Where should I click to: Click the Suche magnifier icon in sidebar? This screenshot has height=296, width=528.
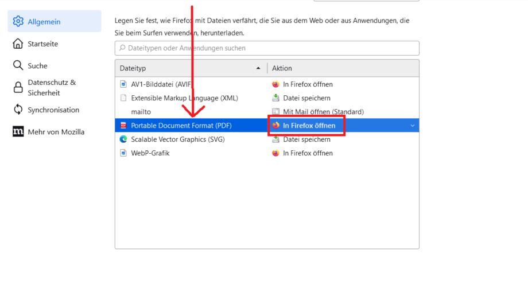pos(18,65)
